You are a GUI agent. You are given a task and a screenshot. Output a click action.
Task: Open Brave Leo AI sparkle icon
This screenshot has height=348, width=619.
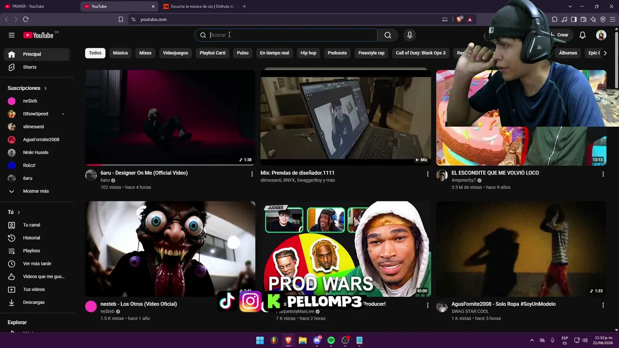point(593,19)
